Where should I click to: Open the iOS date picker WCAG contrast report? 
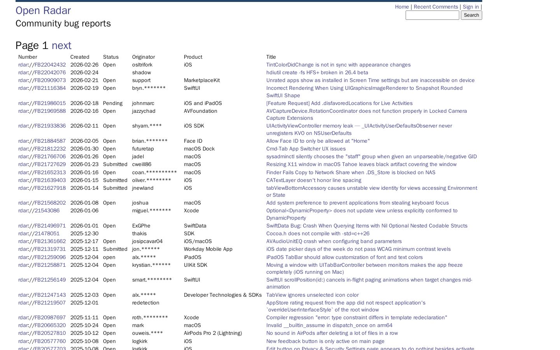pos(359,249)
